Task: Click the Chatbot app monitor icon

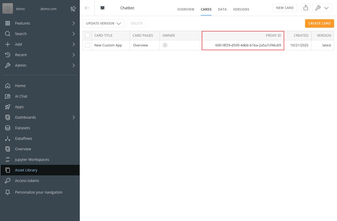Action: pyautogui.click(x=102, y=8)
